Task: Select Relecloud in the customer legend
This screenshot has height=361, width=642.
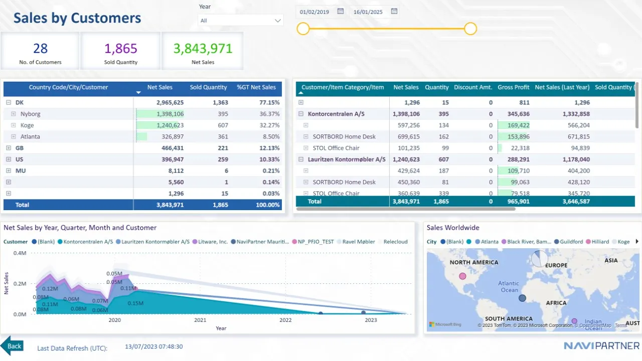Action: (x=392, y=242)
